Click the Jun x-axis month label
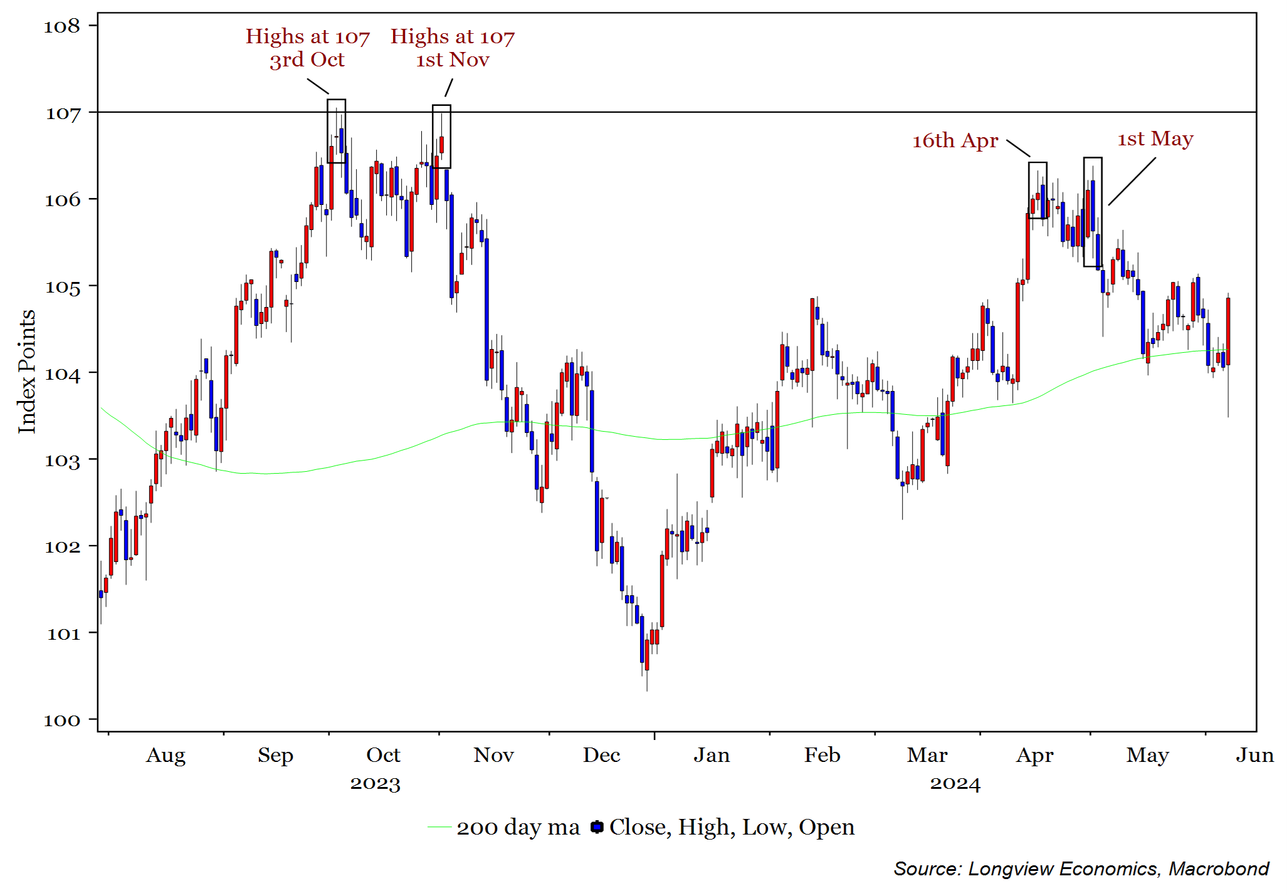Viewport: 1287px width, 896px height. point(1254,755)
